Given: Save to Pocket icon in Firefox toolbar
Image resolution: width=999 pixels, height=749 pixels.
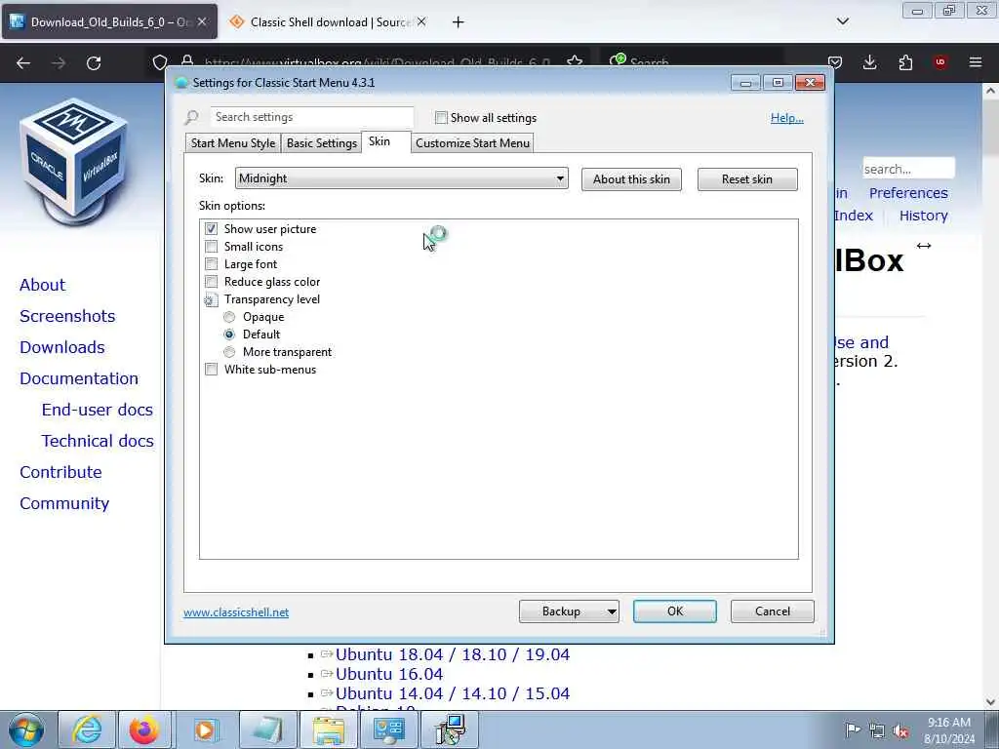Looking at the screenshot, I should pos(835,62).
